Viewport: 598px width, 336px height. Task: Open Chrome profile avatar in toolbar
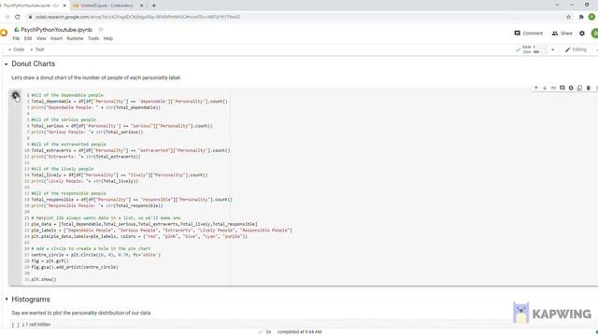591,17
